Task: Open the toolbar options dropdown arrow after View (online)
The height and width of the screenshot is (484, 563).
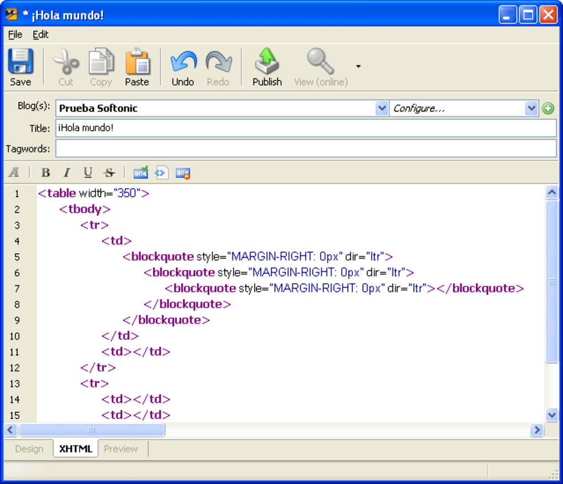Action: pyautogui.click(x=358, y=67)
